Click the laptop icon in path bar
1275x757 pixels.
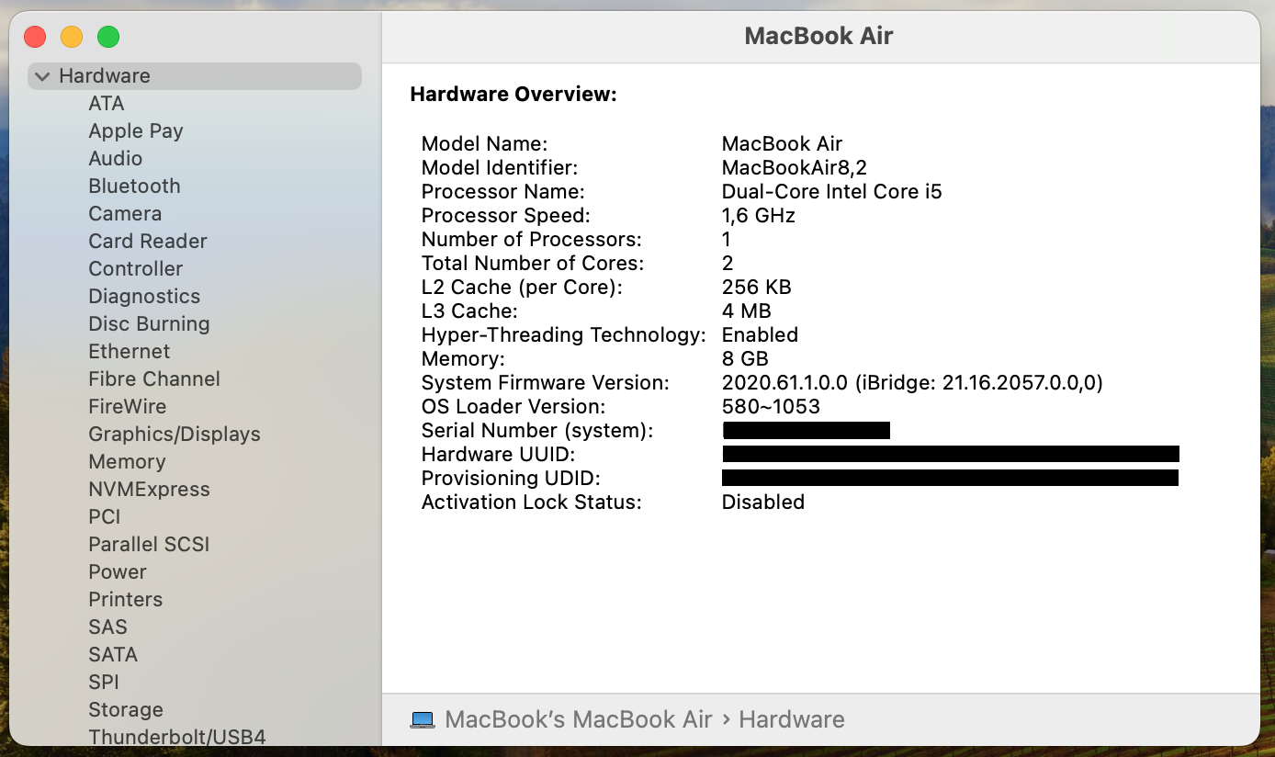pyautogui.click(x=423, y=719)
